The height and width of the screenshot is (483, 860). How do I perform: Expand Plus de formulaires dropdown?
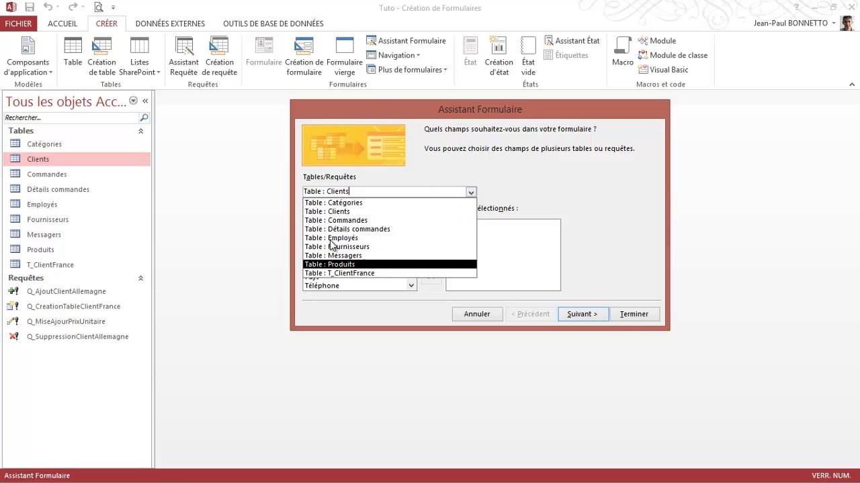(x=406, y=70)
